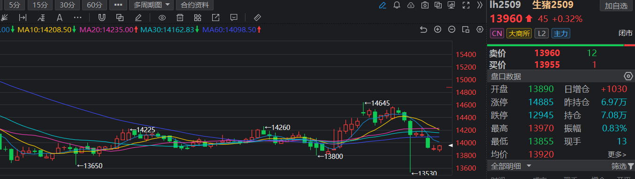Enter fullscreen chart mode
The height and width of the screenshot is (179, 635).
click(466, 5)
